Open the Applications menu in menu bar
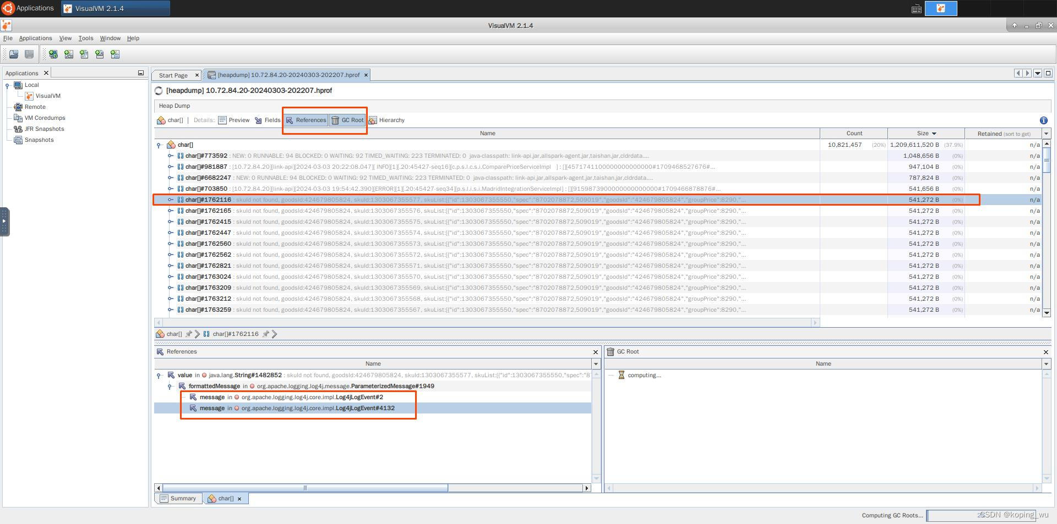 (x=35, y=38)
